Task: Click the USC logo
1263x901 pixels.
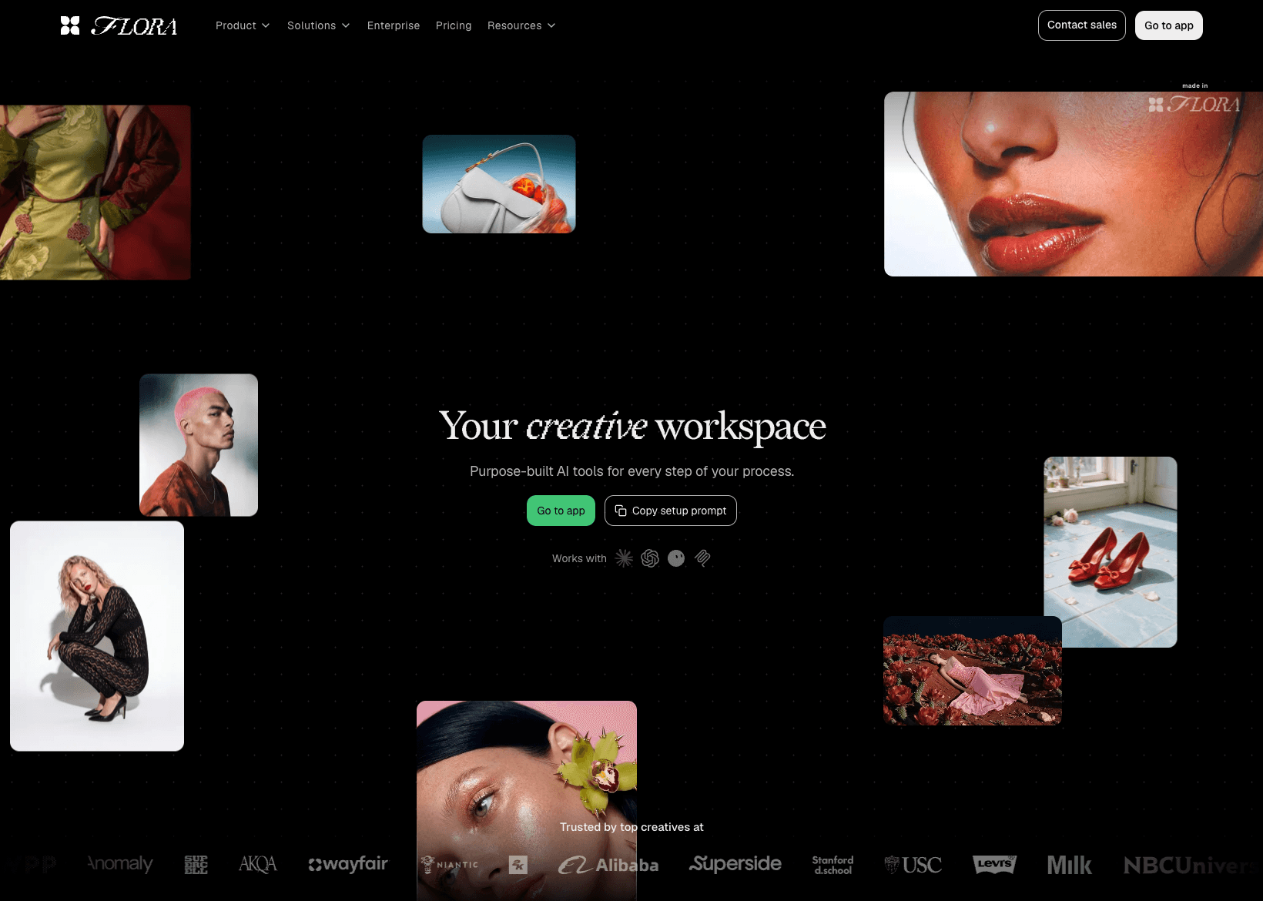Action: [913, 865]
